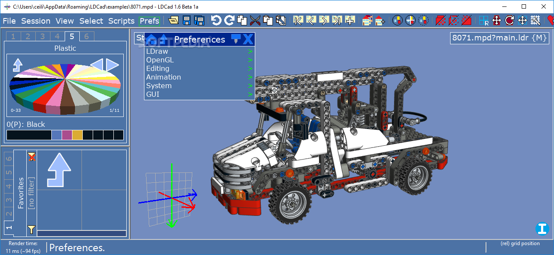
Task: Switch to color panel tab 4
Action: coord(57,37)
